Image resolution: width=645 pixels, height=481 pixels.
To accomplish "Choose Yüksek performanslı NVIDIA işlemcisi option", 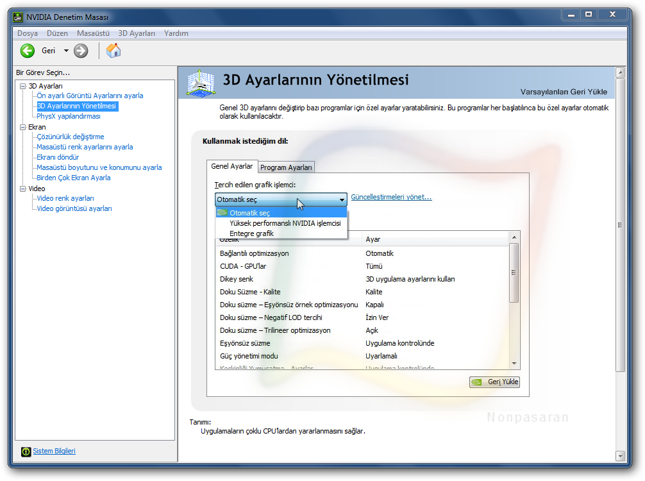I will tap(281, 223).
